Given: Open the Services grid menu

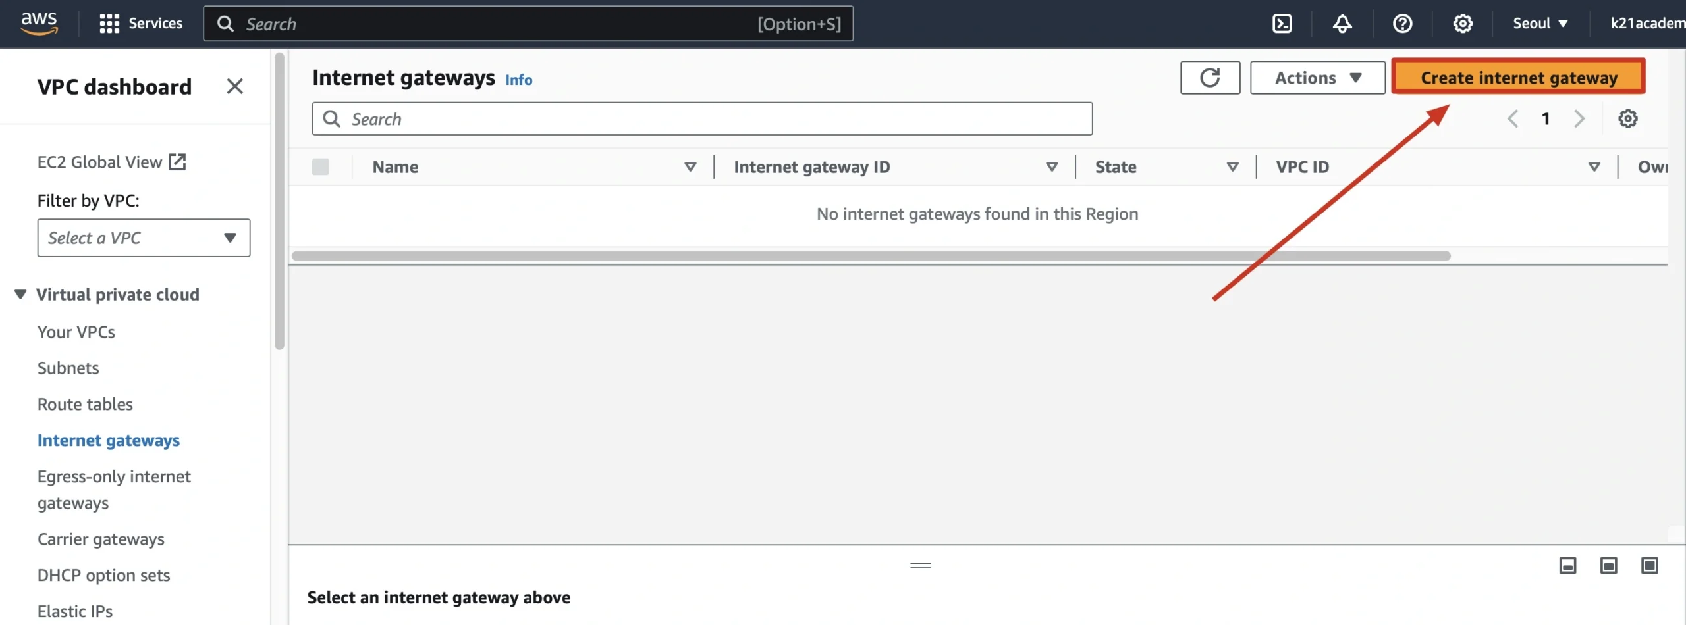Looking at the screenshot, I should tap(141, 24).
